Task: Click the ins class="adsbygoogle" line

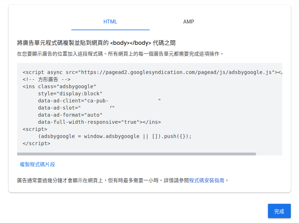Action: (x=59, y=86)
